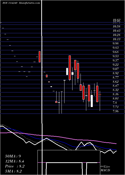The width and height of the screenshot is (125, 175).
Task: Click the 50MA : 9 readout
Action: pos(13,156)
